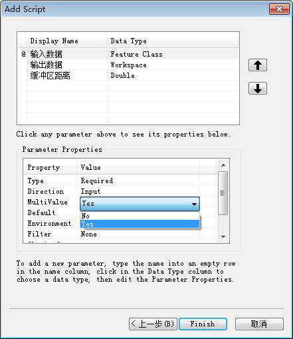This screenshot has width=293, height=339.
Task: Open the MultiValue dropdown showing Yes
Action: 140,204
